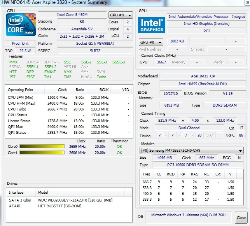Click the SSPEC field showing SLBTZ
250x226 pixels.
coord(94,51)
